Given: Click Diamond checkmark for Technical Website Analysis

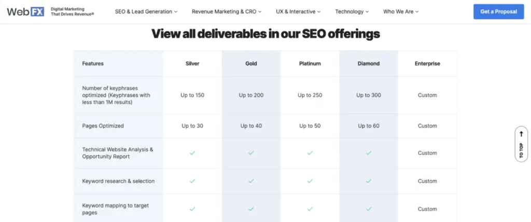Looking at the screenshot, I should click(369, 153).
